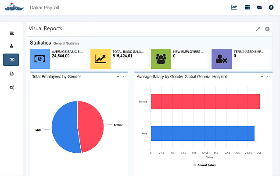
Task: Collapse the Visual Reports panel with arrows icon
Action: pyautogui.click(x=258, y=29)
